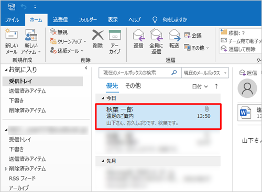Click the 会議 meeting reply button

point(193,36)
